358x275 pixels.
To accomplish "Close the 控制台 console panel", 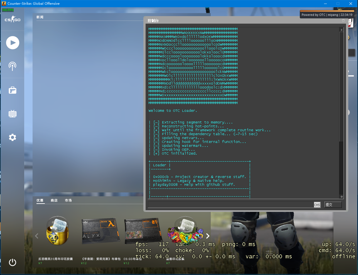I will [343, 21].
